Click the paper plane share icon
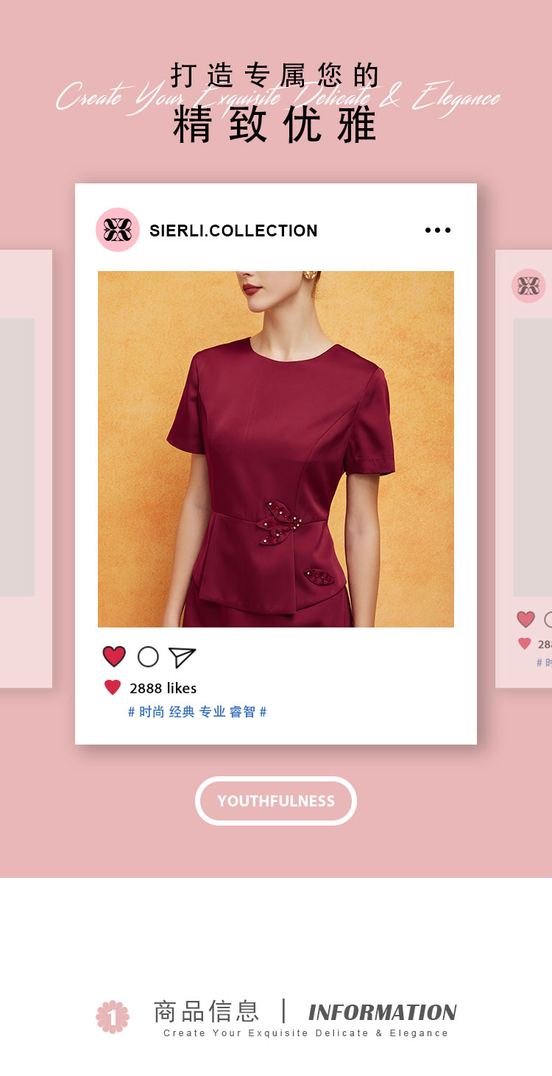 coord(182,657)
